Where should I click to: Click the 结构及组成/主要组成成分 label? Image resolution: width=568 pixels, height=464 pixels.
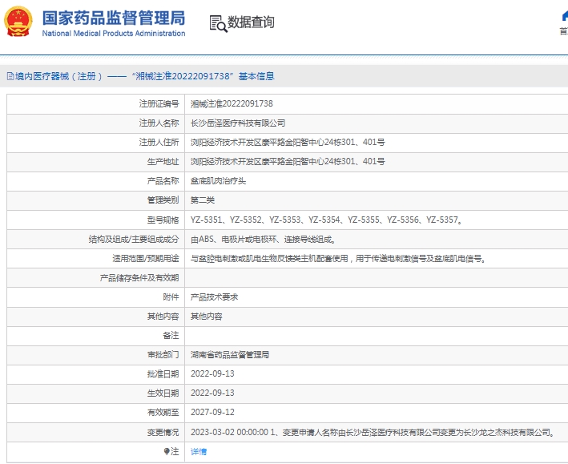(134, 240)
